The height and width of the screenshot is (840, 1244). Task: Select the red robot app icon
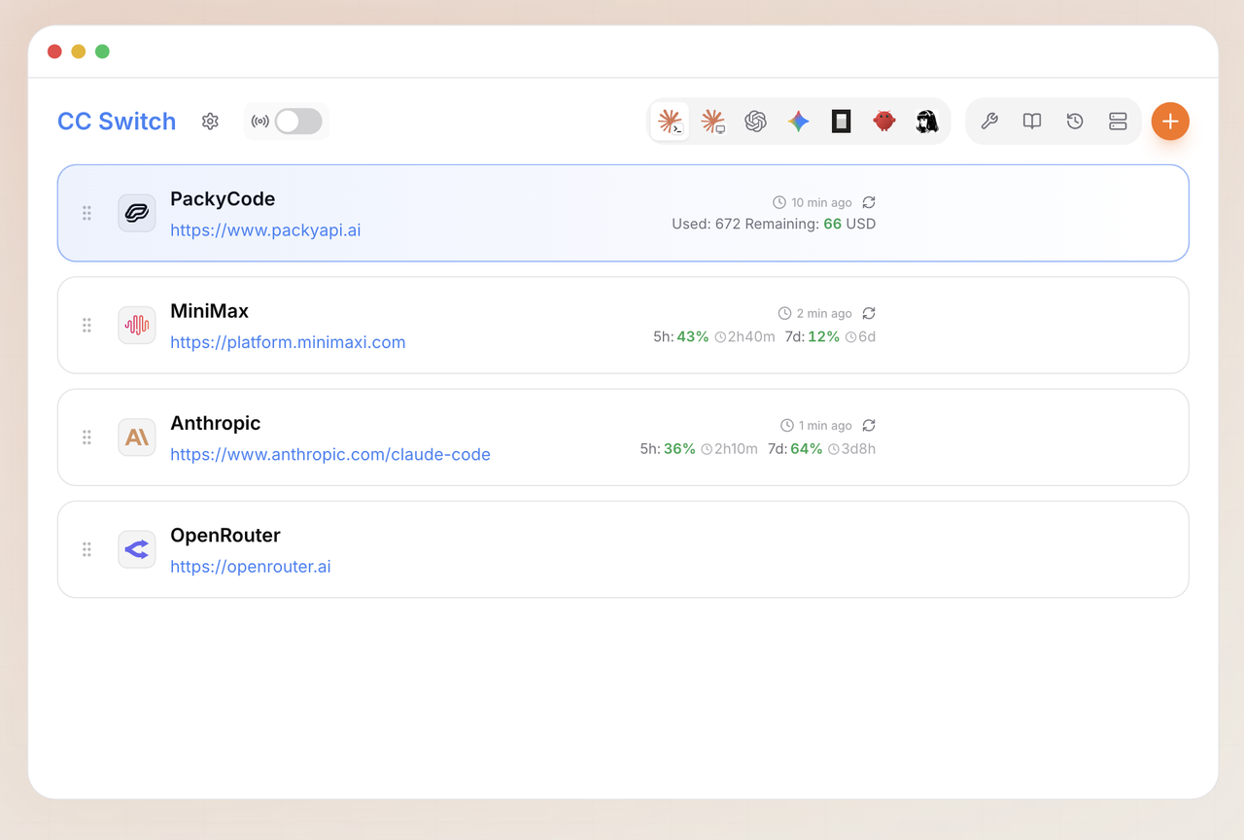(x=883, y=122)
